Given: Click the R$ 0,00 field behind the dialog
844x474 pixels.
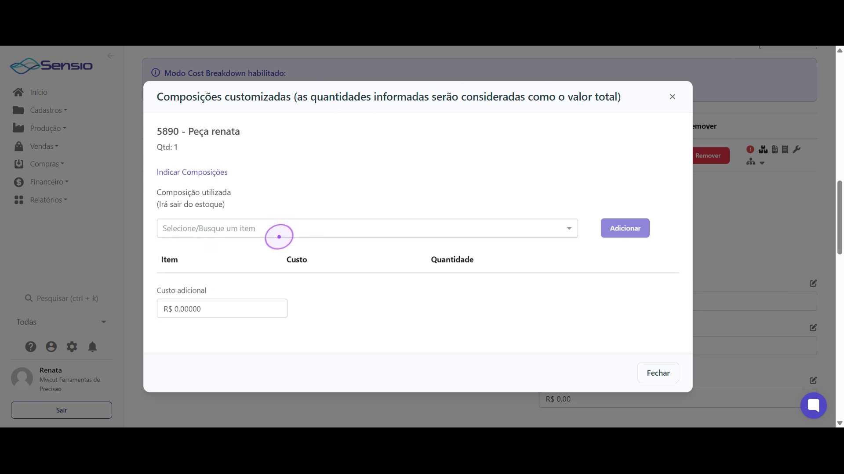Looking at the screenshot, I should click(678, 399).
